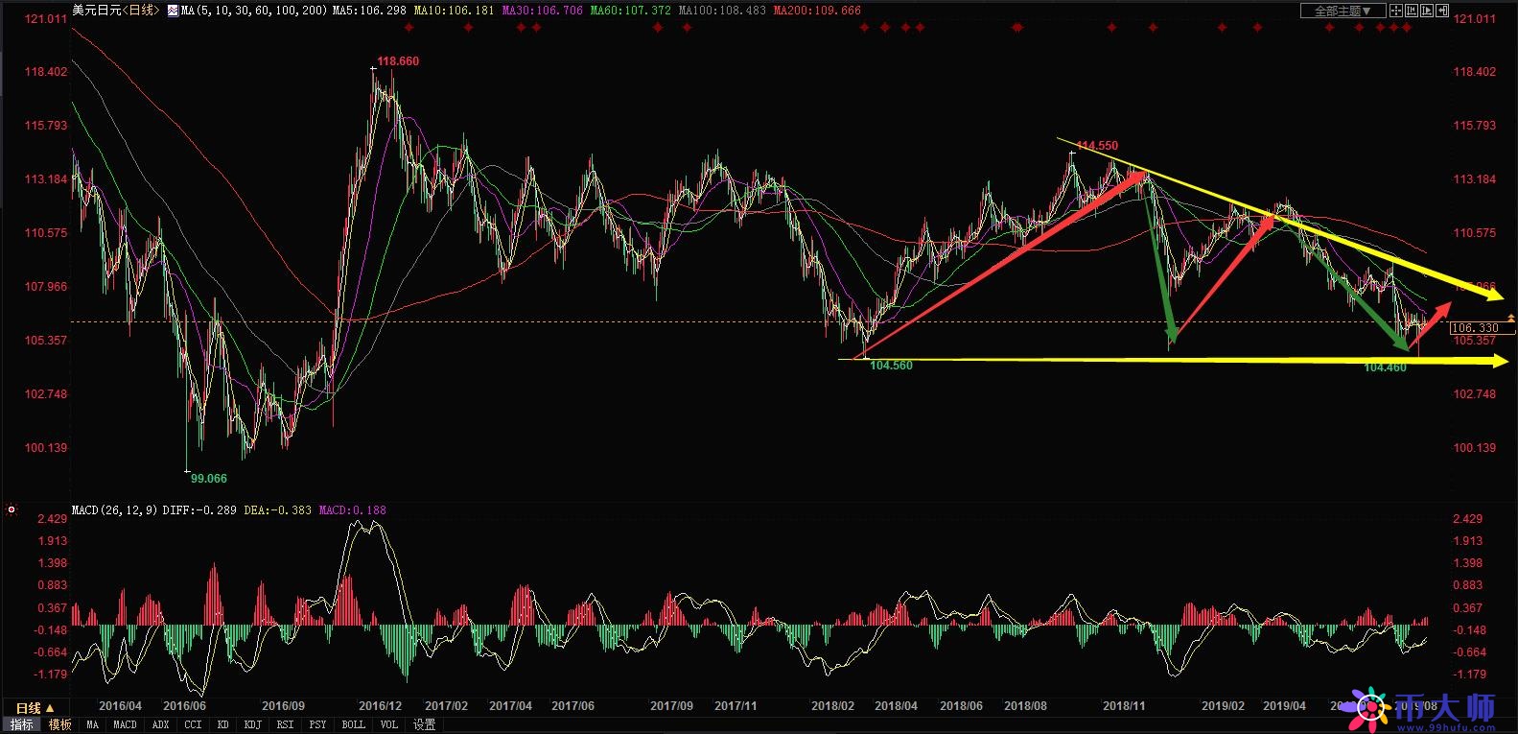Screen dimensions: 1518x734
Task: Click the 114.550 peak label
Action: pyautogui.click(x=1097, y=146)
